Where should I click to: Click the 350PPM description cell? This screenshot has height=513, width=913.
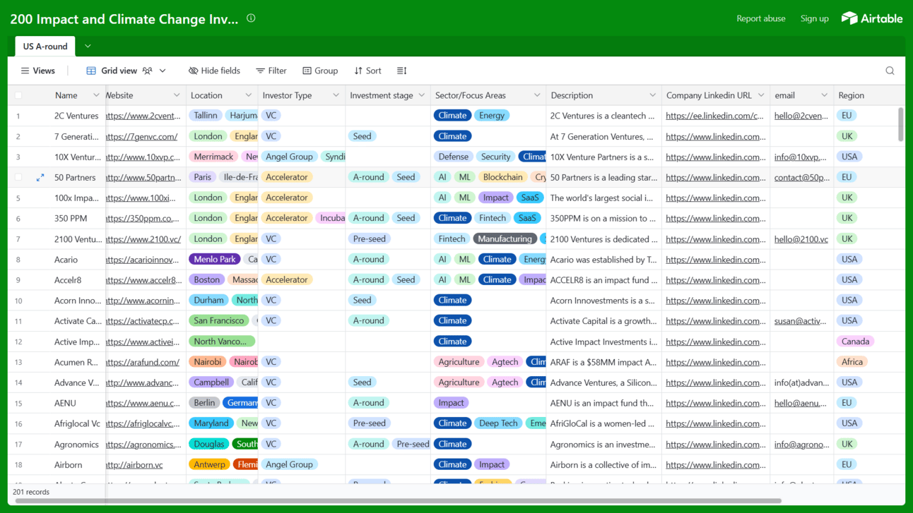tap(603, 218)
